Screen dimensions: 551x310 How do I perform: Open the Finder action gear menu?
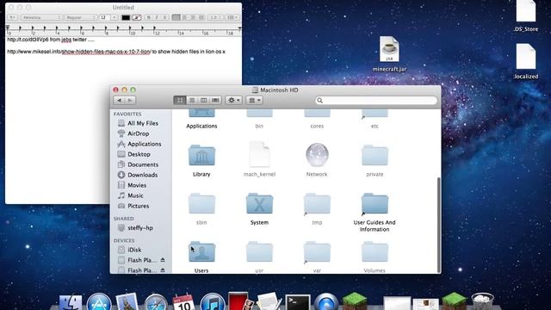(233, 101)
